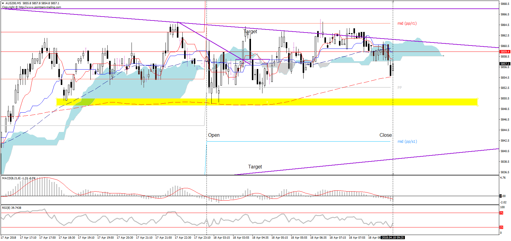Image resolution: width=511 pixels, height=241 pixels.
Task: Click the RSI 75 level tag
Action: 501,213
